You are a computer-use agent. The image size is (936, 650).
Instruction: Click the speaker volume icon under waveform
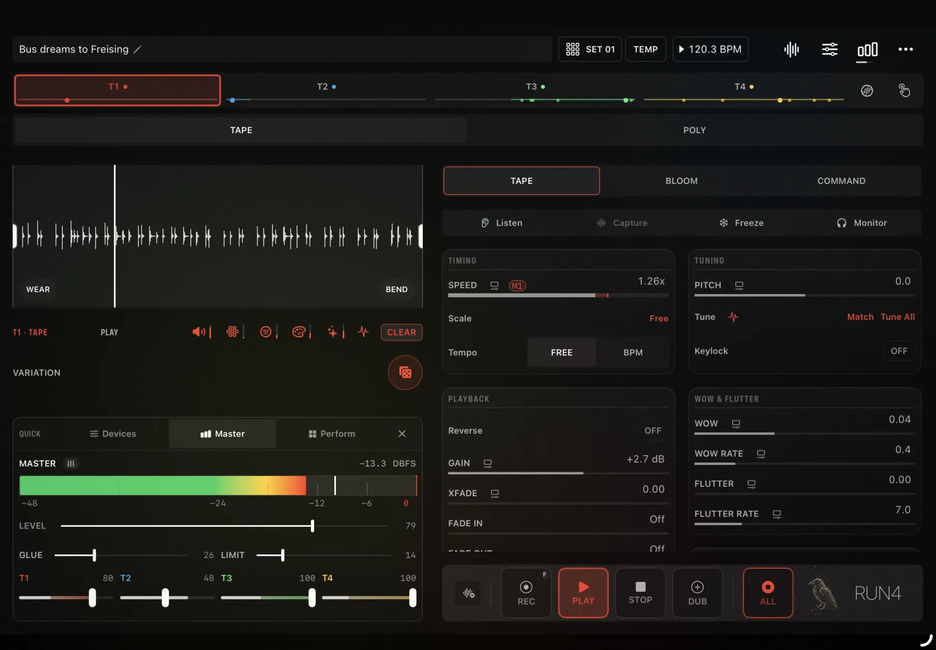click(199, 332)
